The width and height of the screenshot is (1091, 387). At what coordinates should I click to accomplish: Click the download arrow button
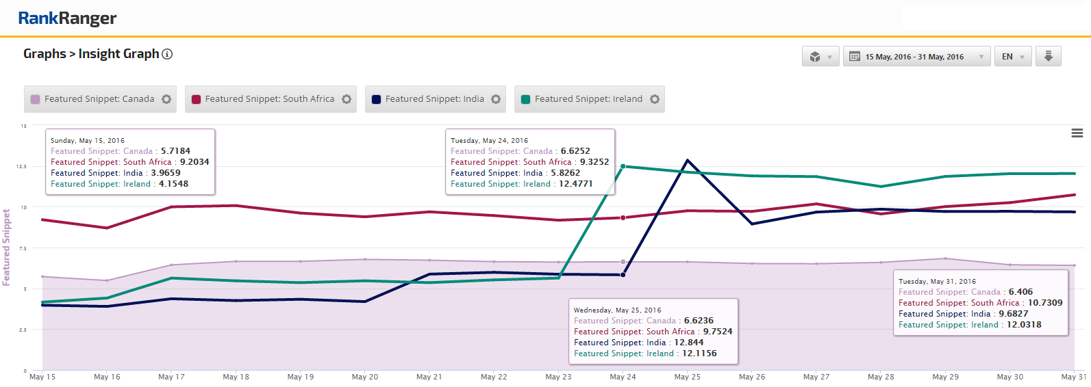point(1048,57)
